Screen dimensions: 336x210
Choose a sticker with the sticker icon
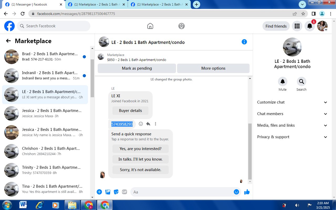pyautogui.click(x=116, y=192)
